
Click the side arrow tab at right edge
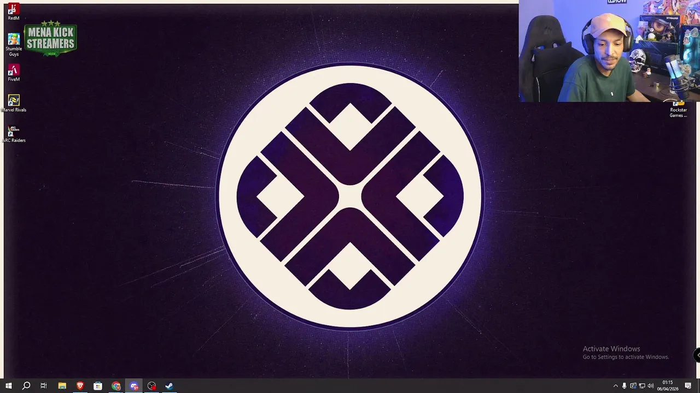697,355
